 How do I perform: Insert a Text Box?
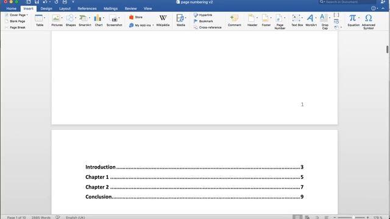point(297,20)
